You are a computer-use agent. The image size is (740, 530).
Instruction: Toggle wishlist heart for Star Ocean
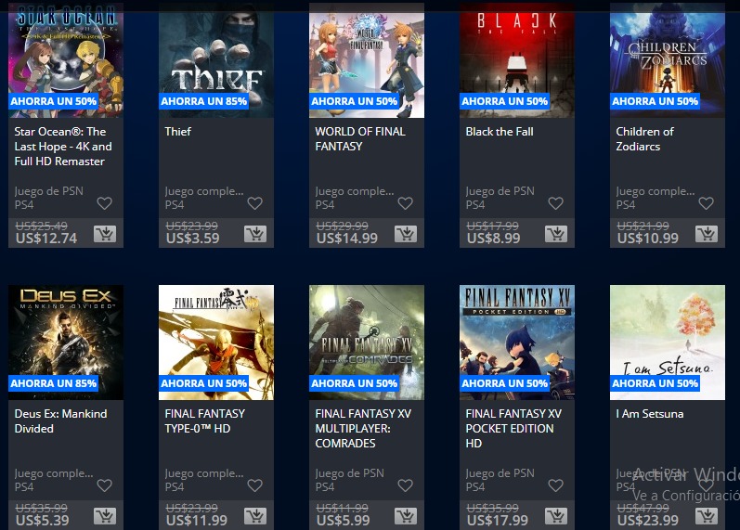tap(104, 203)
